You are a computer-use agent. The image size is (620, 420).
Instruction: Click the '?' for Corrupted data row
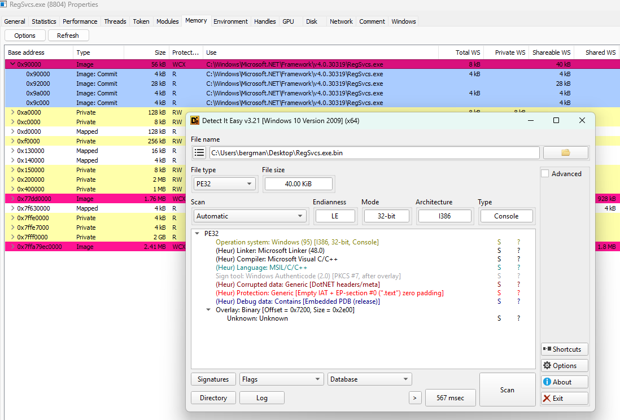point(518,285)
